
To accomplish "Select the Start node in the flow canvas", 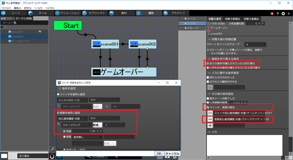I will [x=68, y=25].
